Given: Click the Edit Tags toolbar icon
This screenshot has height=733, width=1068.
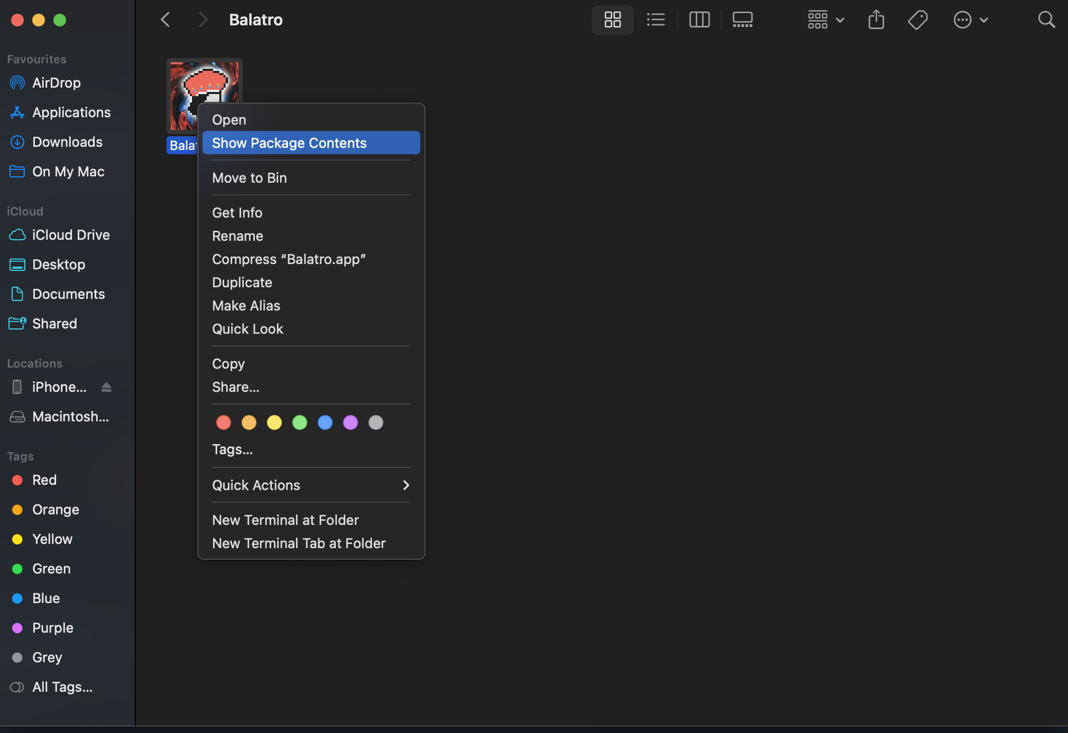Looking at the screenshot, I should [x=918, y=20].
